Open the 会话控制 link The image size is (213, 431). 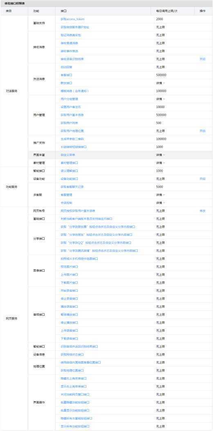click(66, 203)
